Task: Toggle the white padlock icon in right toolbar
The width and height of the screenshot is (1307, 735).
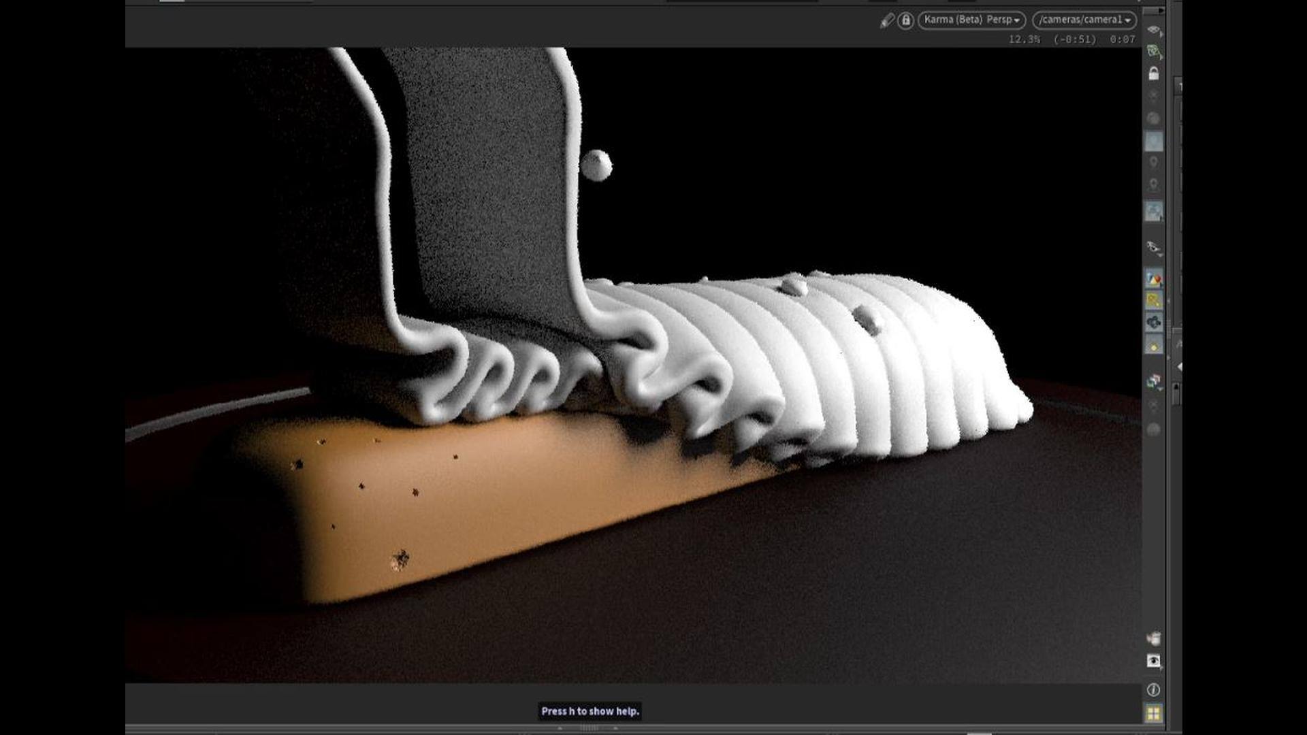Action: click(1153, 73)
